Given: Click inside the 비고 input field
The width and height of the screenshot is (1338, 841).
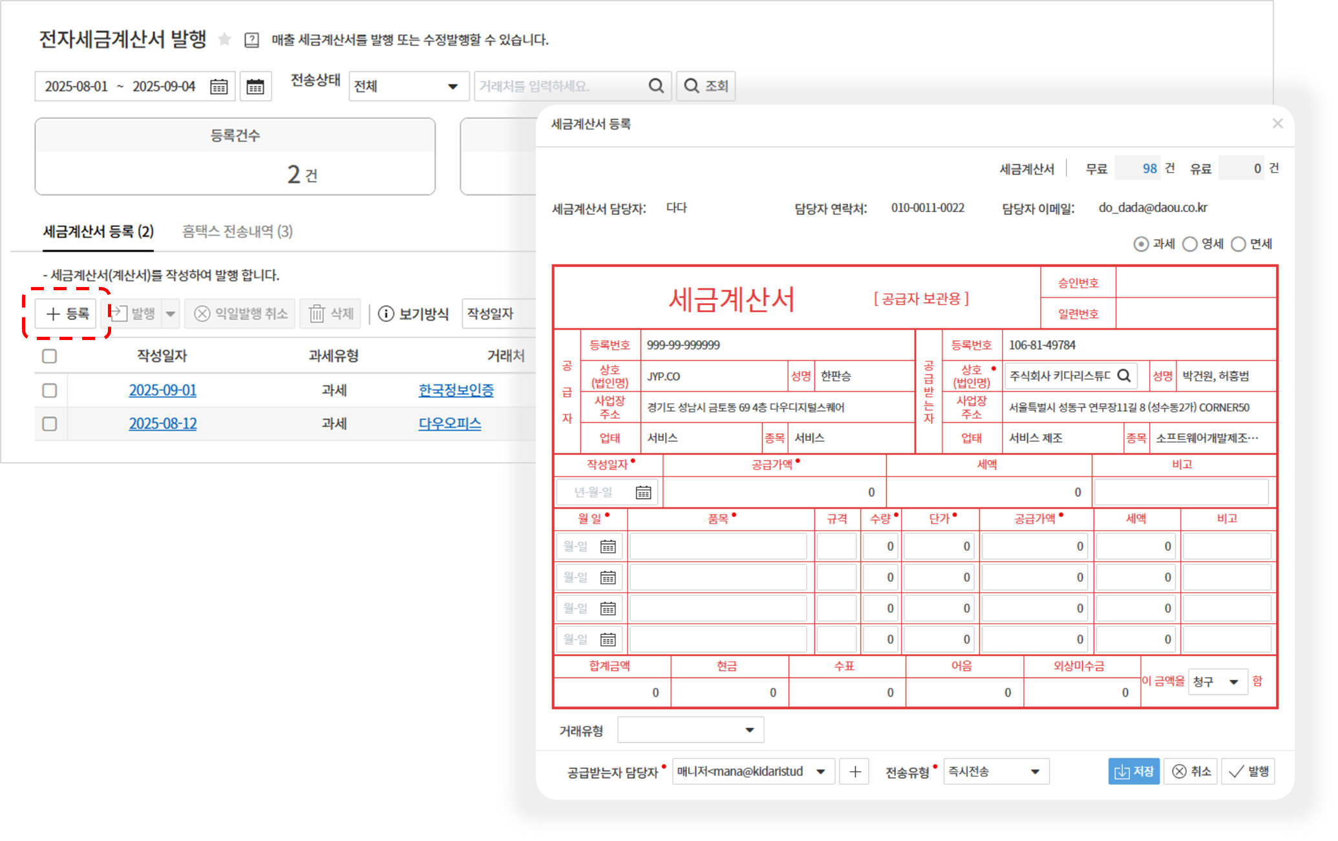Looking at the screenshot, I should pos(1182,492).
